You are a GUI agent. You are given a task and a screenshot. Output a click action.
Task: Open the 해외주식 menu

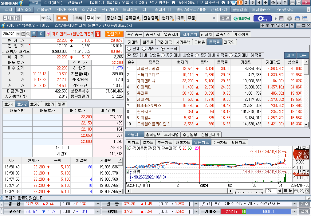[x=24, y=10]
